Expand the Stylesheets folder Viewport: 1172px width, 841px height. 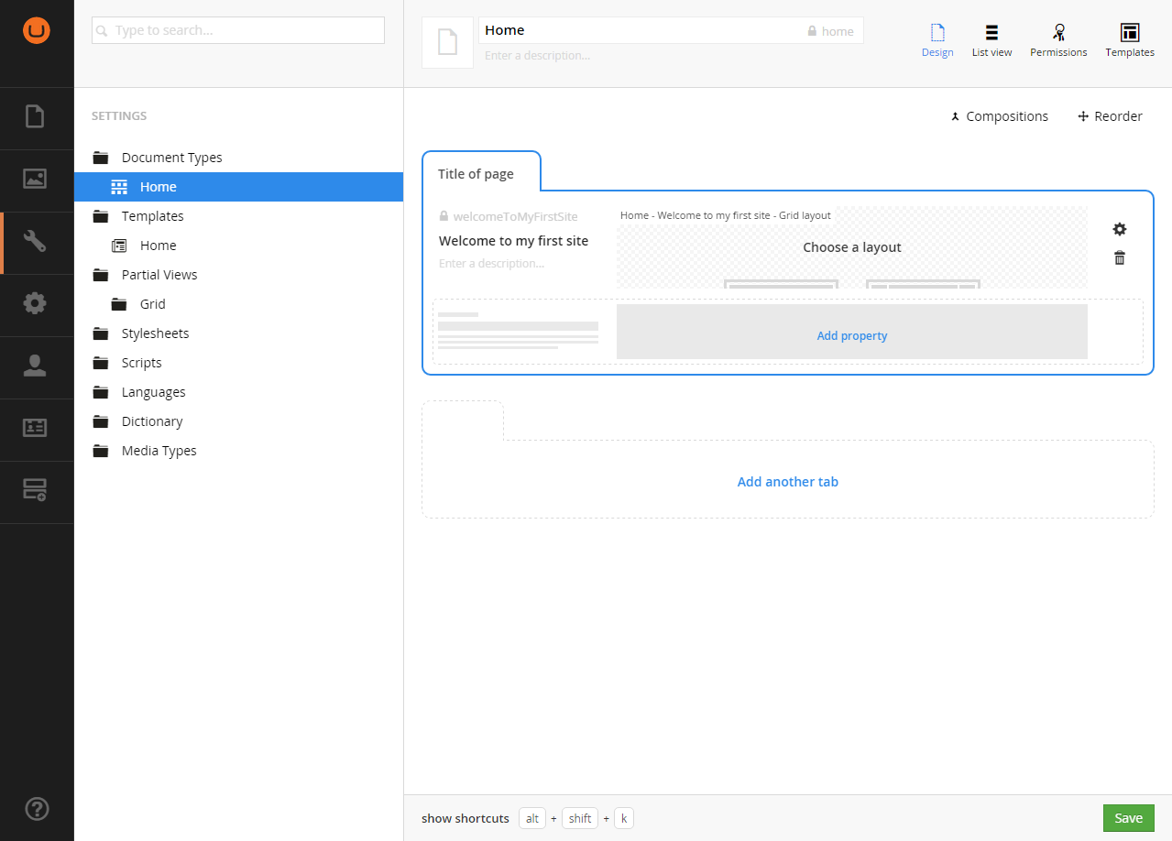coord(155,333)
